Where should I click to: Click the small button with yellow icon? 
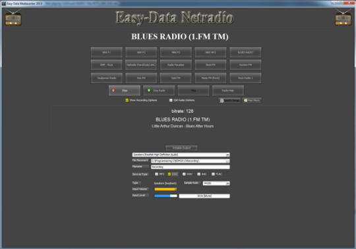pos(252,100)
